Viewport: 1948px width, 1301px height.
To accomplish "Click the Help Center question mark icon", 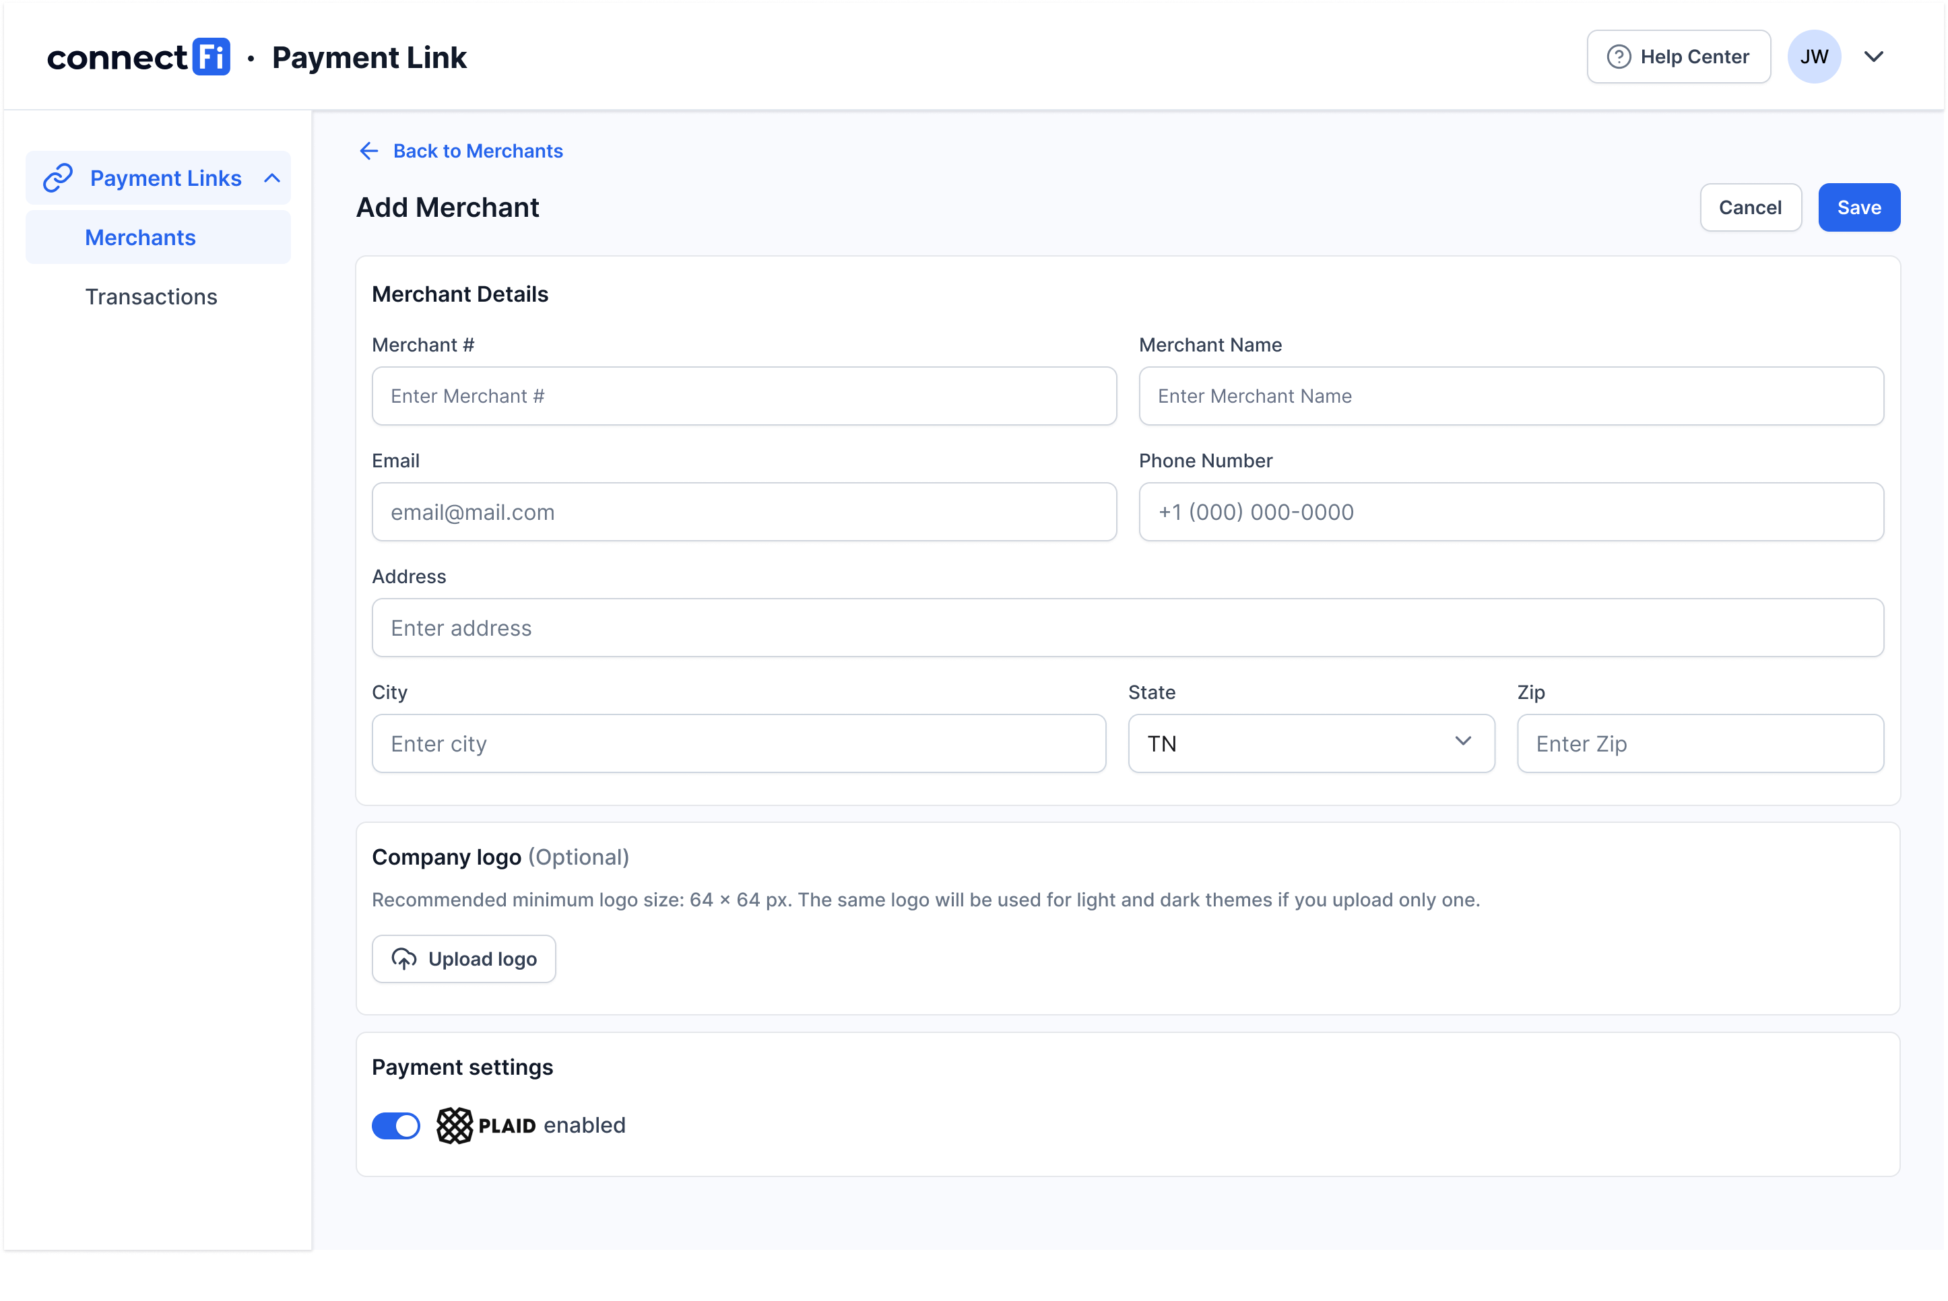I will [x=1619, y=57].
